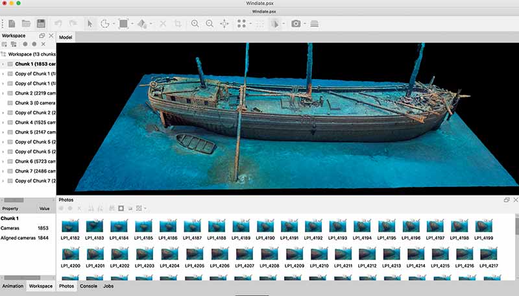Click the Reset View crosshair icon
The height and width of the screenshot is (296, 519).
pyautogui.click(x=224, y=23)
